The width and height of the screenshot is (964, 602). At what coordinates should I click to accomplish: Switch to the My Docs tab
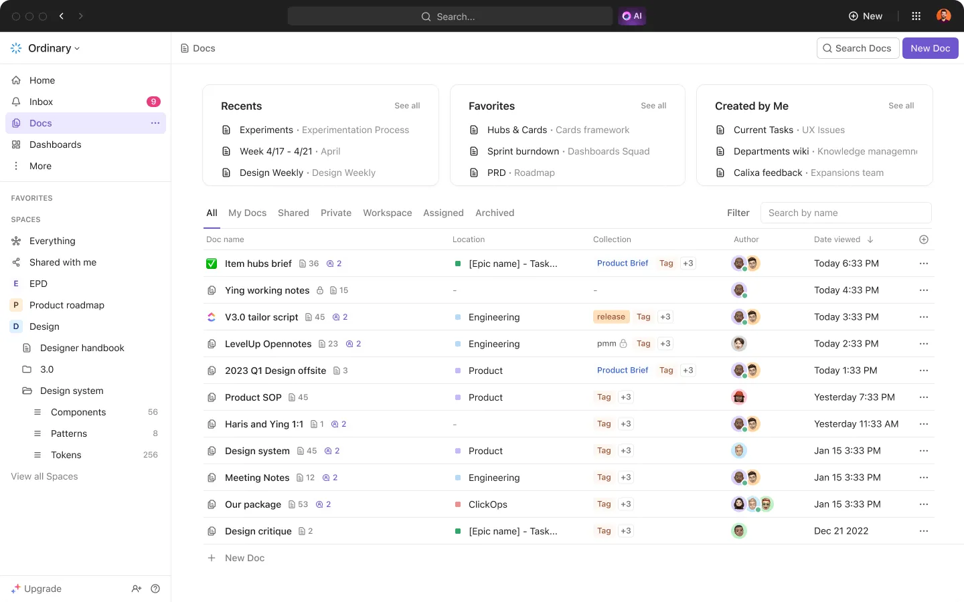247,213
